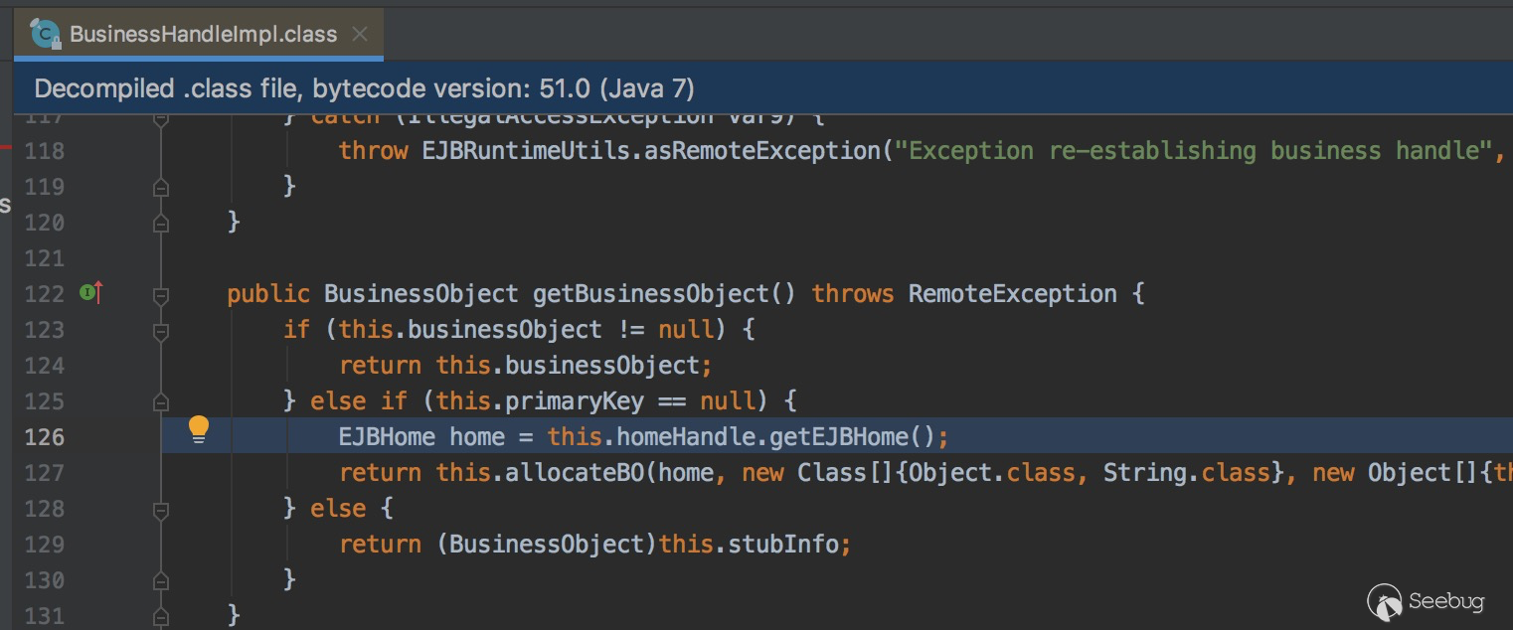Collapse the getBusinessObject method at line 122
Screen dimensions: 1513x630
pos(161,295)
